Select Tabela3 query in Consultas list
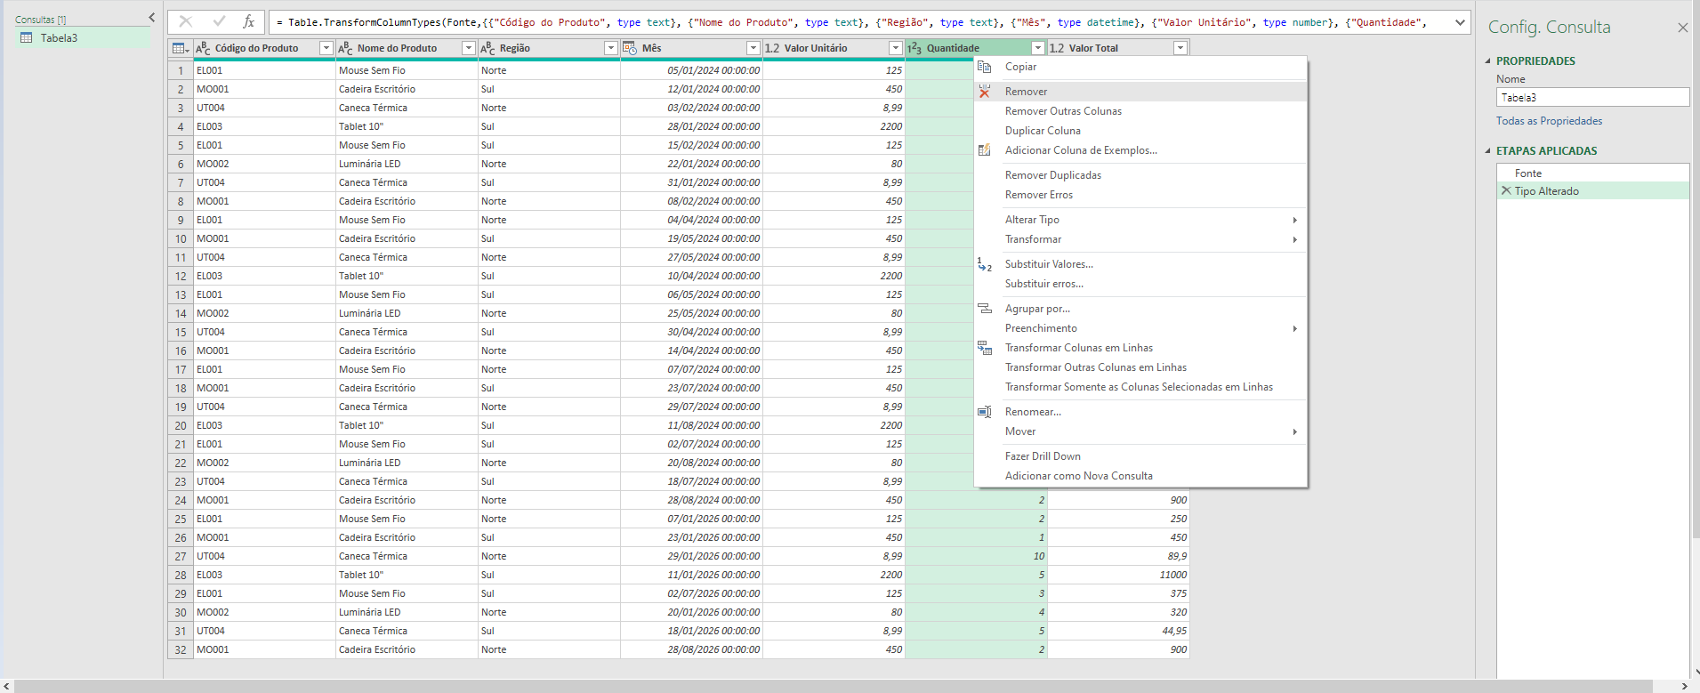Viewport: 1700px width, 693px height. pyautogui.click(x=83, y=38)
